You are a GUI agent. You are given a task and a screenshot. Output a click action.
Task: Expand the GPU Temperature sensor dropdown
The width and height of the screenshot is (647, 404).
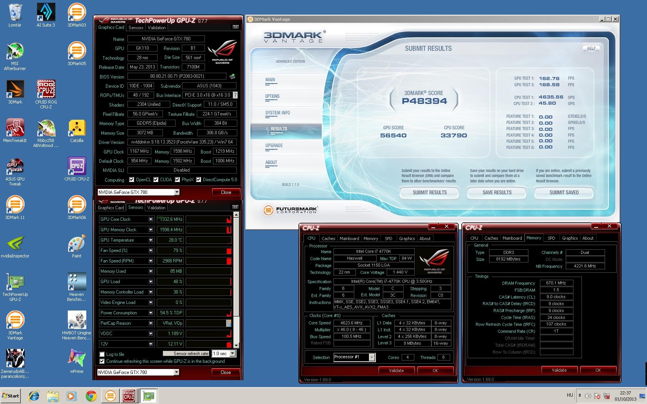pos(151,240)
